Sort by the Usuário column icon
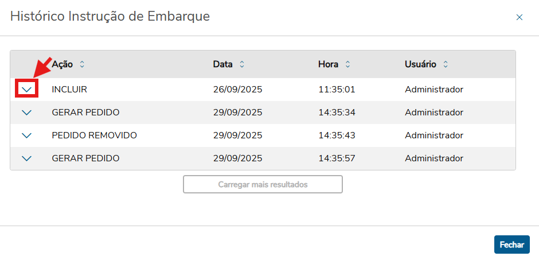The image size is (539, 260). pos(446,64)
